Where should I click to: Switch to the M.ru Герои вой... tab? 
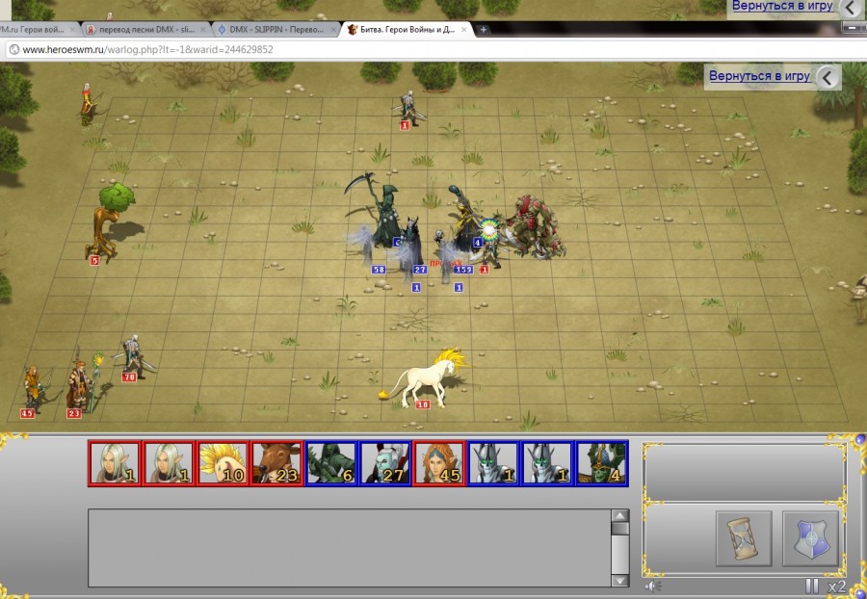pos(37,30)
